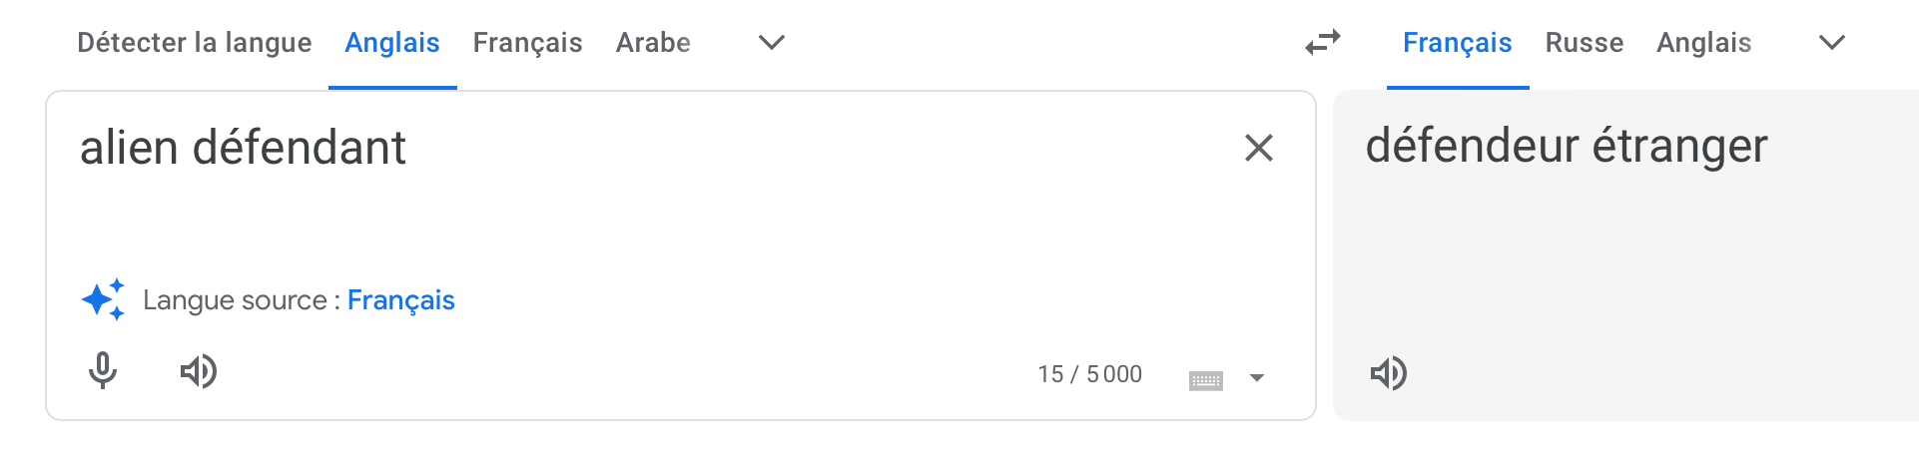Clear the source text with X
This screenshot has height=475, width=1919.
pos(1258,148)
